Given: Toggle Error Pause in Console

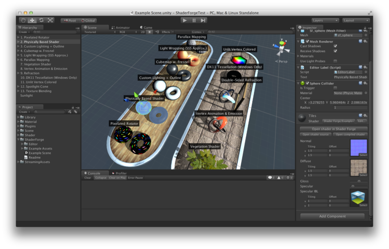Looking at the screenshot, I should (x=136, y=178).
